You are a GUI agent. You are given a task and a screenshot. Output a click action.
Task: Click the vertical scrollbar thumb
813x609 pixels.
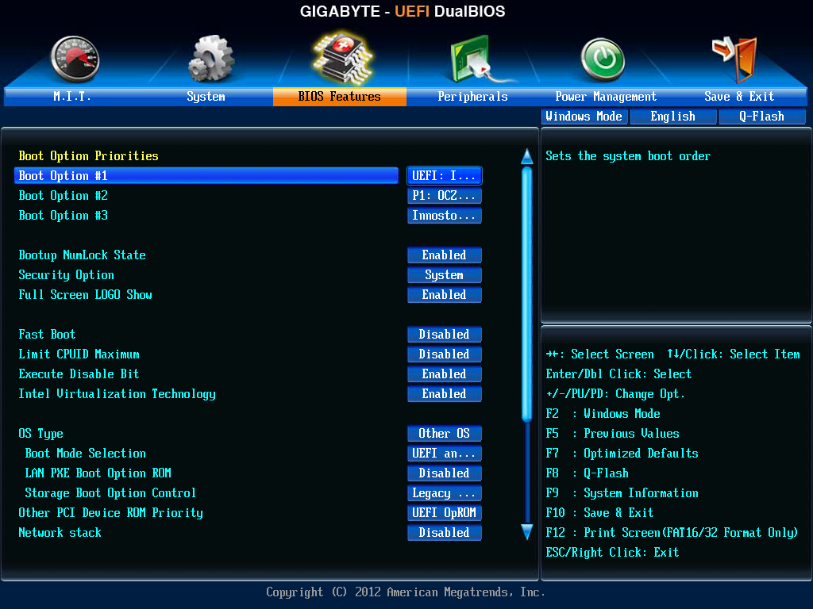tap(527, 294)
